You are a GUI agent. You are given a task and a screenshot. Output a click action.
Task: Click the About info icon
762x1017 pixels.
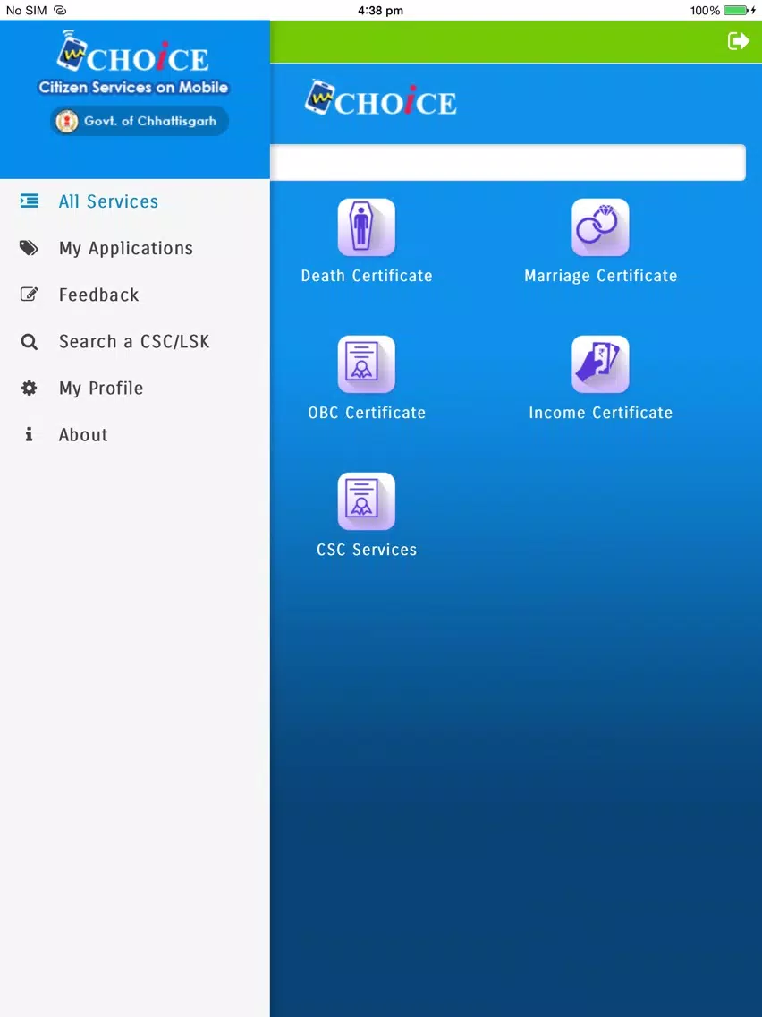point(29,434)
